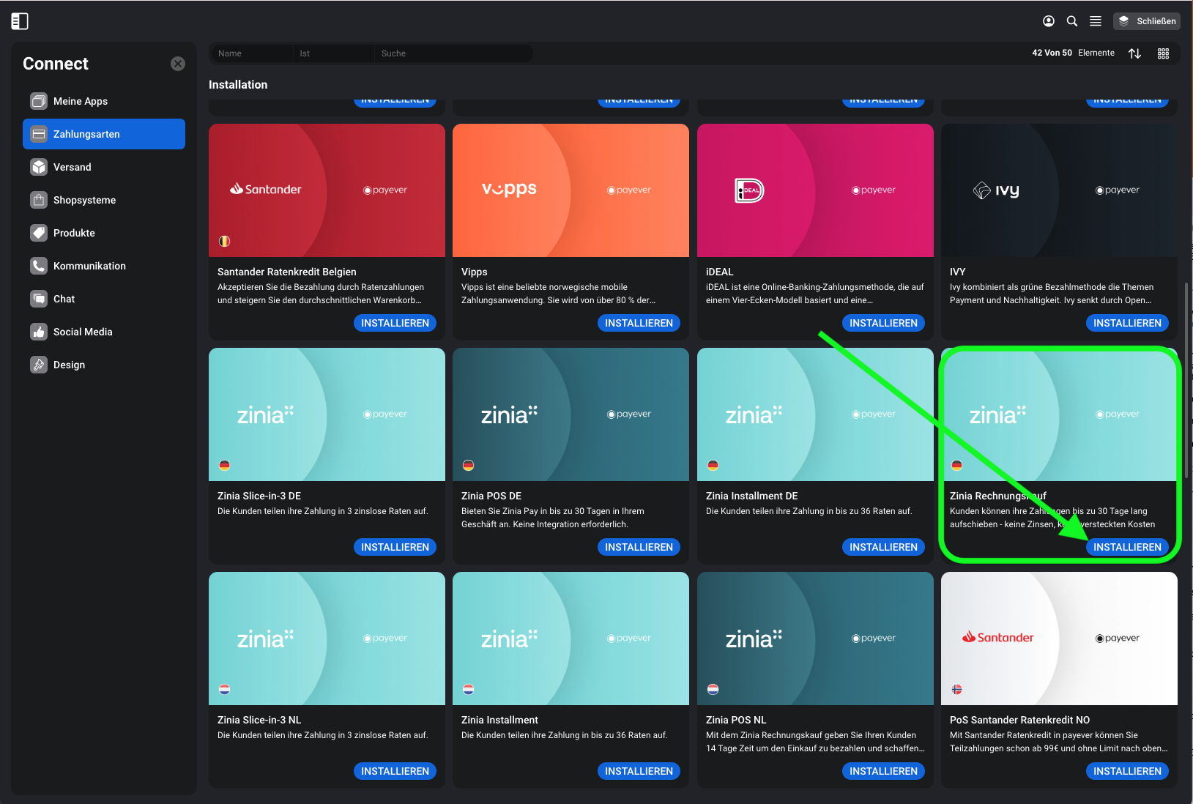The height and width of the screenshot is (804, 1193).
Task: Install Vipps payment method
Action: pyautogui.click(x=639, y=323)
